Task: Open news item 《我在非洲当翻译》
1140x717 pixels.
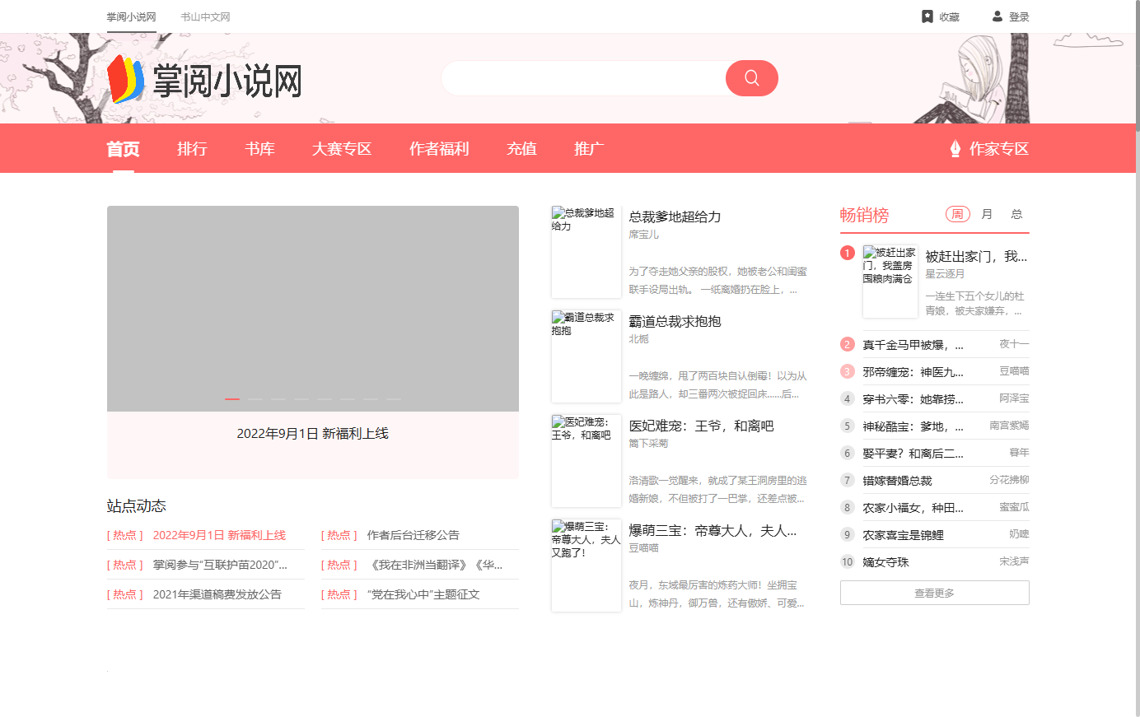Action: tap(435, 565)
